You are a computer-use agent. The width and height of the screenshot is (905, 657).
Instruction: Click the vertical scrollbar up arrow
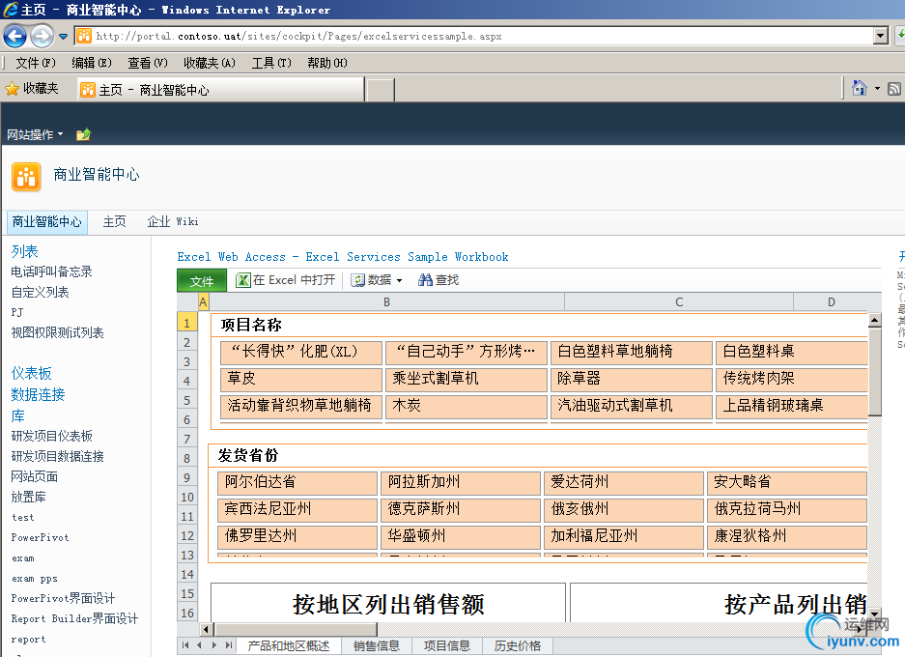[874, 319]
